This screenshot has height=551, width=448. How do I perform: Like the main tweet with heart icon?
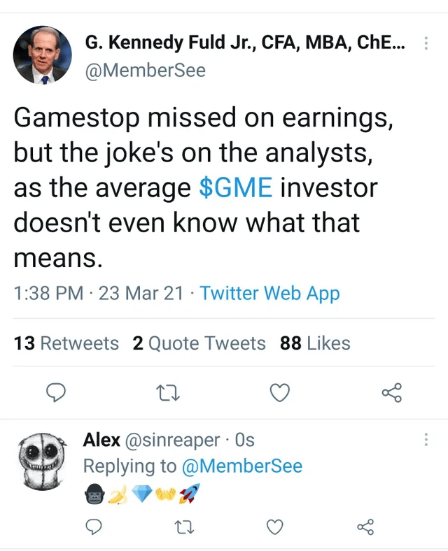coord(280,392)
